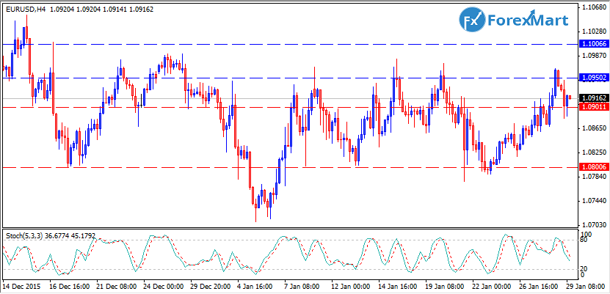This screenshot has width=610, height=294.
Task: Click the 1.10680 price axis value
Action: tap(593, 7)
